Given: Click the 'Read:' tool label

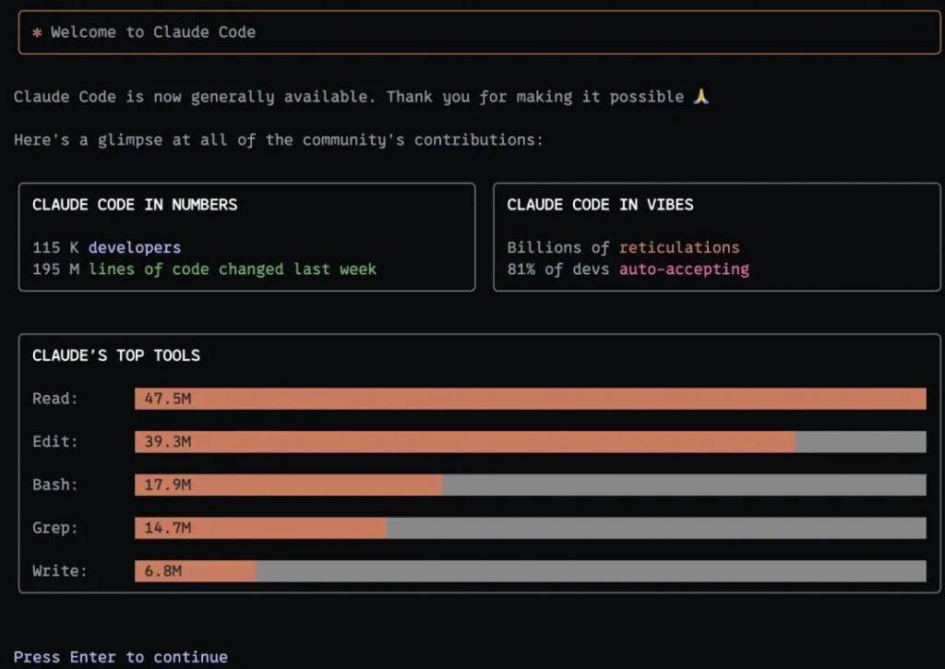Looking at the screenshot, I should coord(55,399).
